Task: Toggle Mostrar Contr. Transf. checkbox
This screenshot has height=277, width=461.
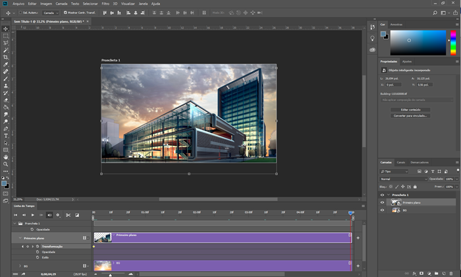Action: tap(65, 13)
